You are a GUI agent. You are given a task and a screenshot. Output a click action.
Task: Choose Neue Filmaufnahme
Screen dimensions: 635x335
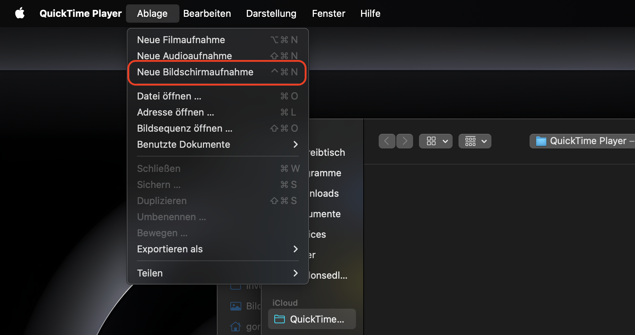pyautogui.click(x=218, y=40)
